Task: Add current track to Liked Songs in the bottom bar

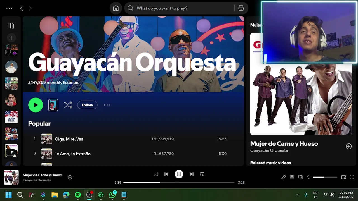Action: [x=70, y=177]
